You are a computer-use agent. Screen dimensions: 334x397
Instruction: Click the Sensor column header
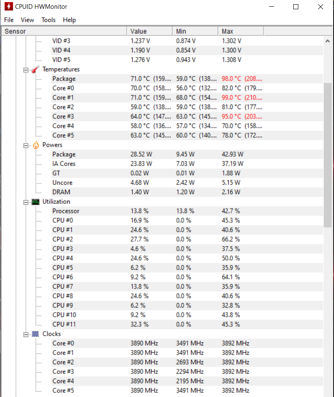pyautogui.click(x=63, y=31)
